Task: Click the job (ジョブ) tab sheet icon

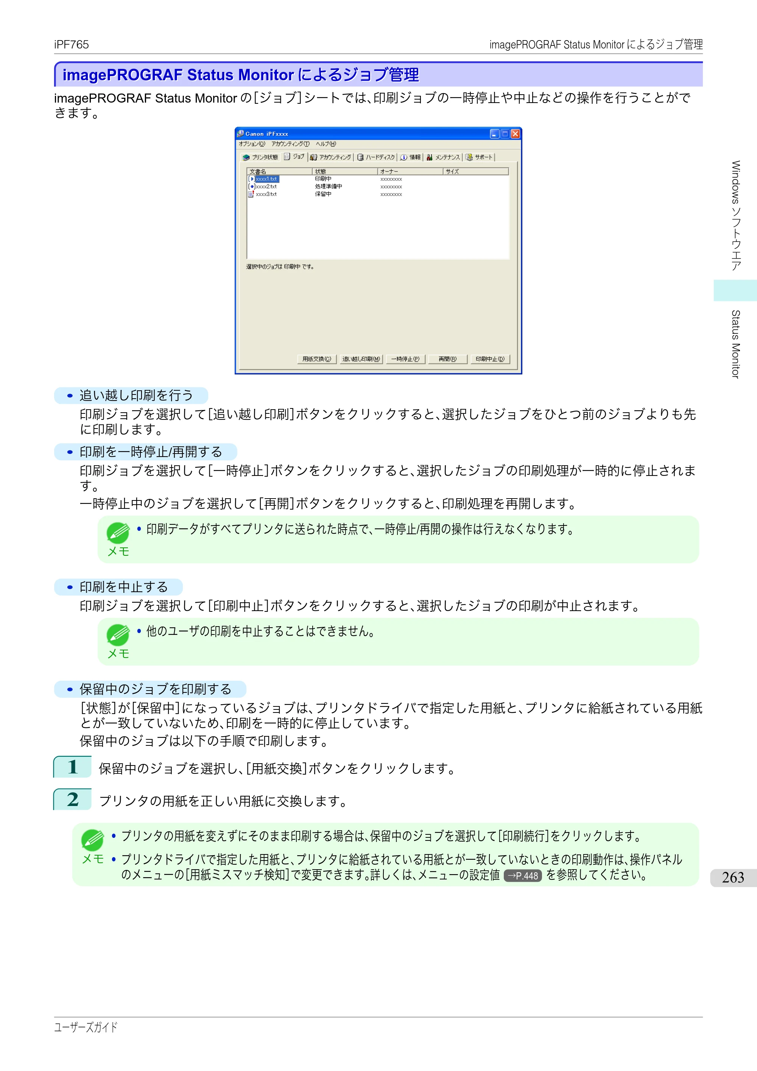Action: (x=287, y=157)
